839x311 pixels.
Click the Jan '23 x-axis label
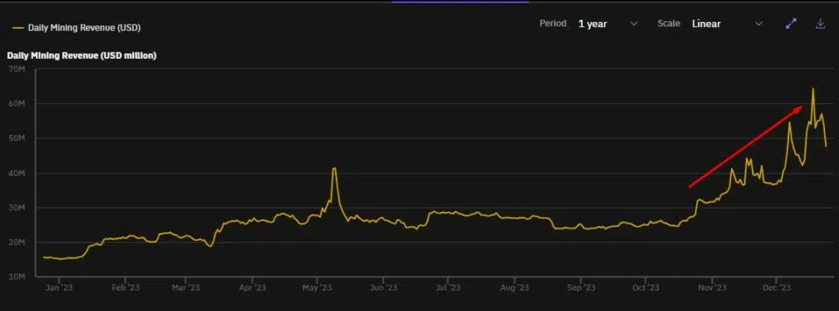point(59,288)
